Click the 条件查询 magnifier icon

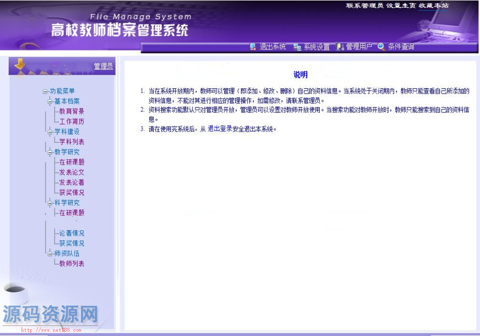(382, 47)
